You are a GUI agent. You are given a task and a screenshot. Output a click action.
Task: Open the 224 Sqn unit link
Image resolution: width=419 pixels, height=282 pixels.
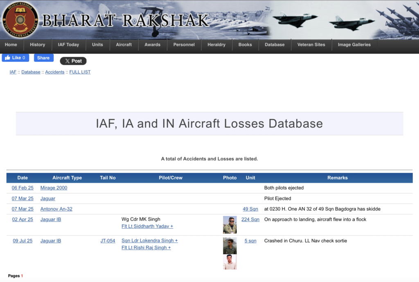[250, 219]
